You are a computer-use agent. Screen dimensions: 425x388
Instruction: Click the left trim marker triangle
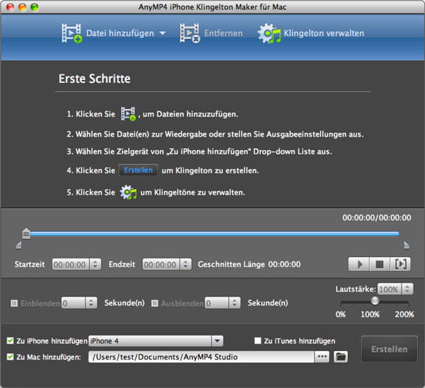tap(18, 245)
